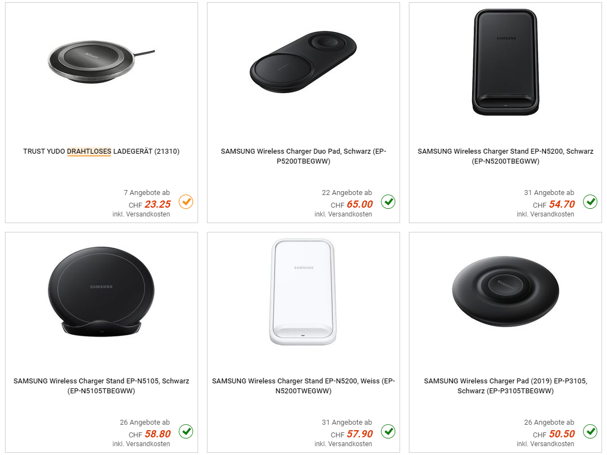Image resolution: width=607 pixels, height=455 pixels.
Task: Click green checkmark on black EP-N5200 Stand card
Action: tap(590, 202)
